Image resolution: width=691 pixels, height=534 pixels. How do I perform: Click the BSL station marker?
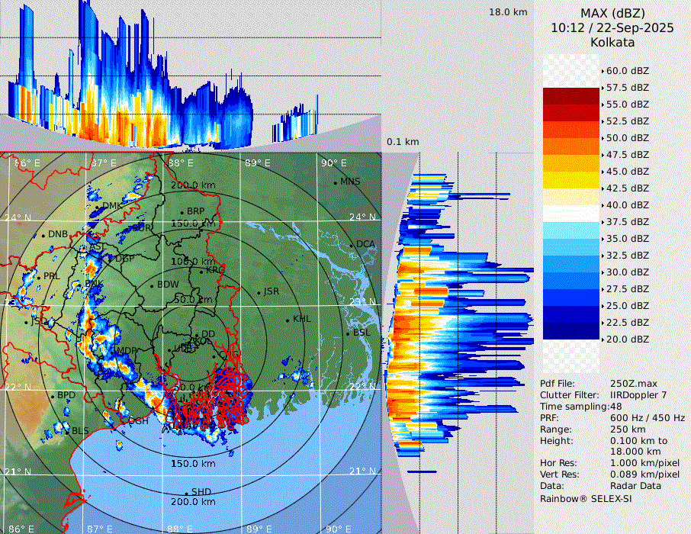tap(348, 333)
